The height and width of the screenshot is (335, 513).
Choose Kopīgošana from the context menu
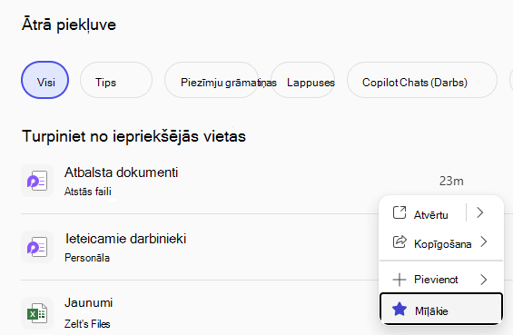pyautogui.click(x=443, y=244)
